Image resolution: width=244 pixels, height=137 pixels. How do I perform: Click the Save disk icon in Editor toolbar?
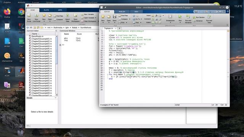click(x=114, y=17)
